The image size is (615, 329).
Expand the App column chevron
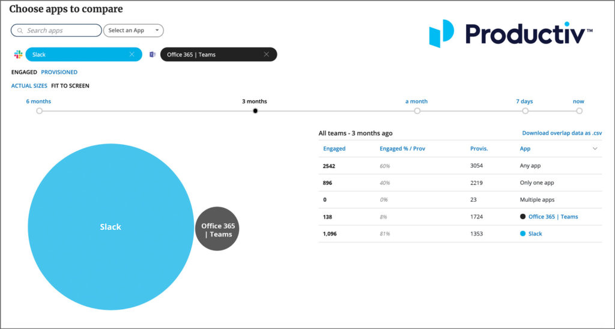tap(595, 149)
